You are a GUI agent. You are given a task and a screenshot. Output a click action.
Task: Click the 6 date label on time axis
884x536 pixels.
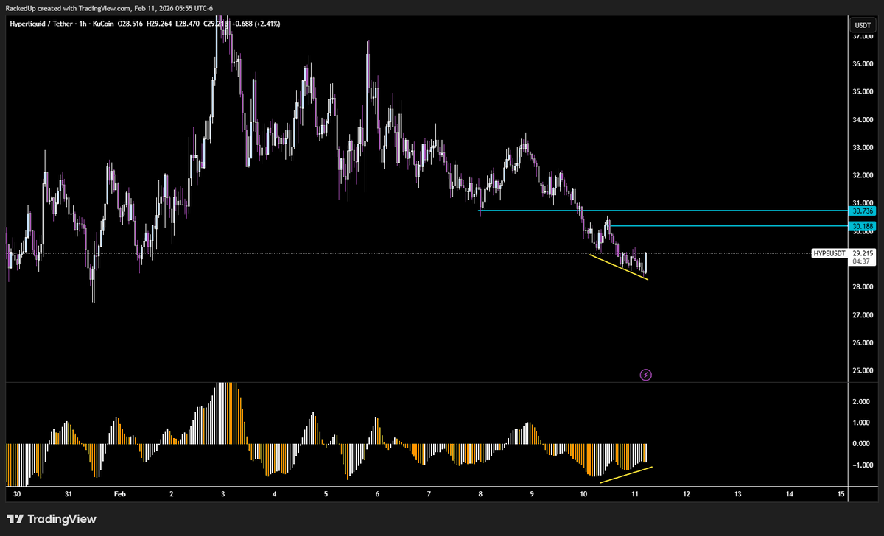(x=376, y=495)
